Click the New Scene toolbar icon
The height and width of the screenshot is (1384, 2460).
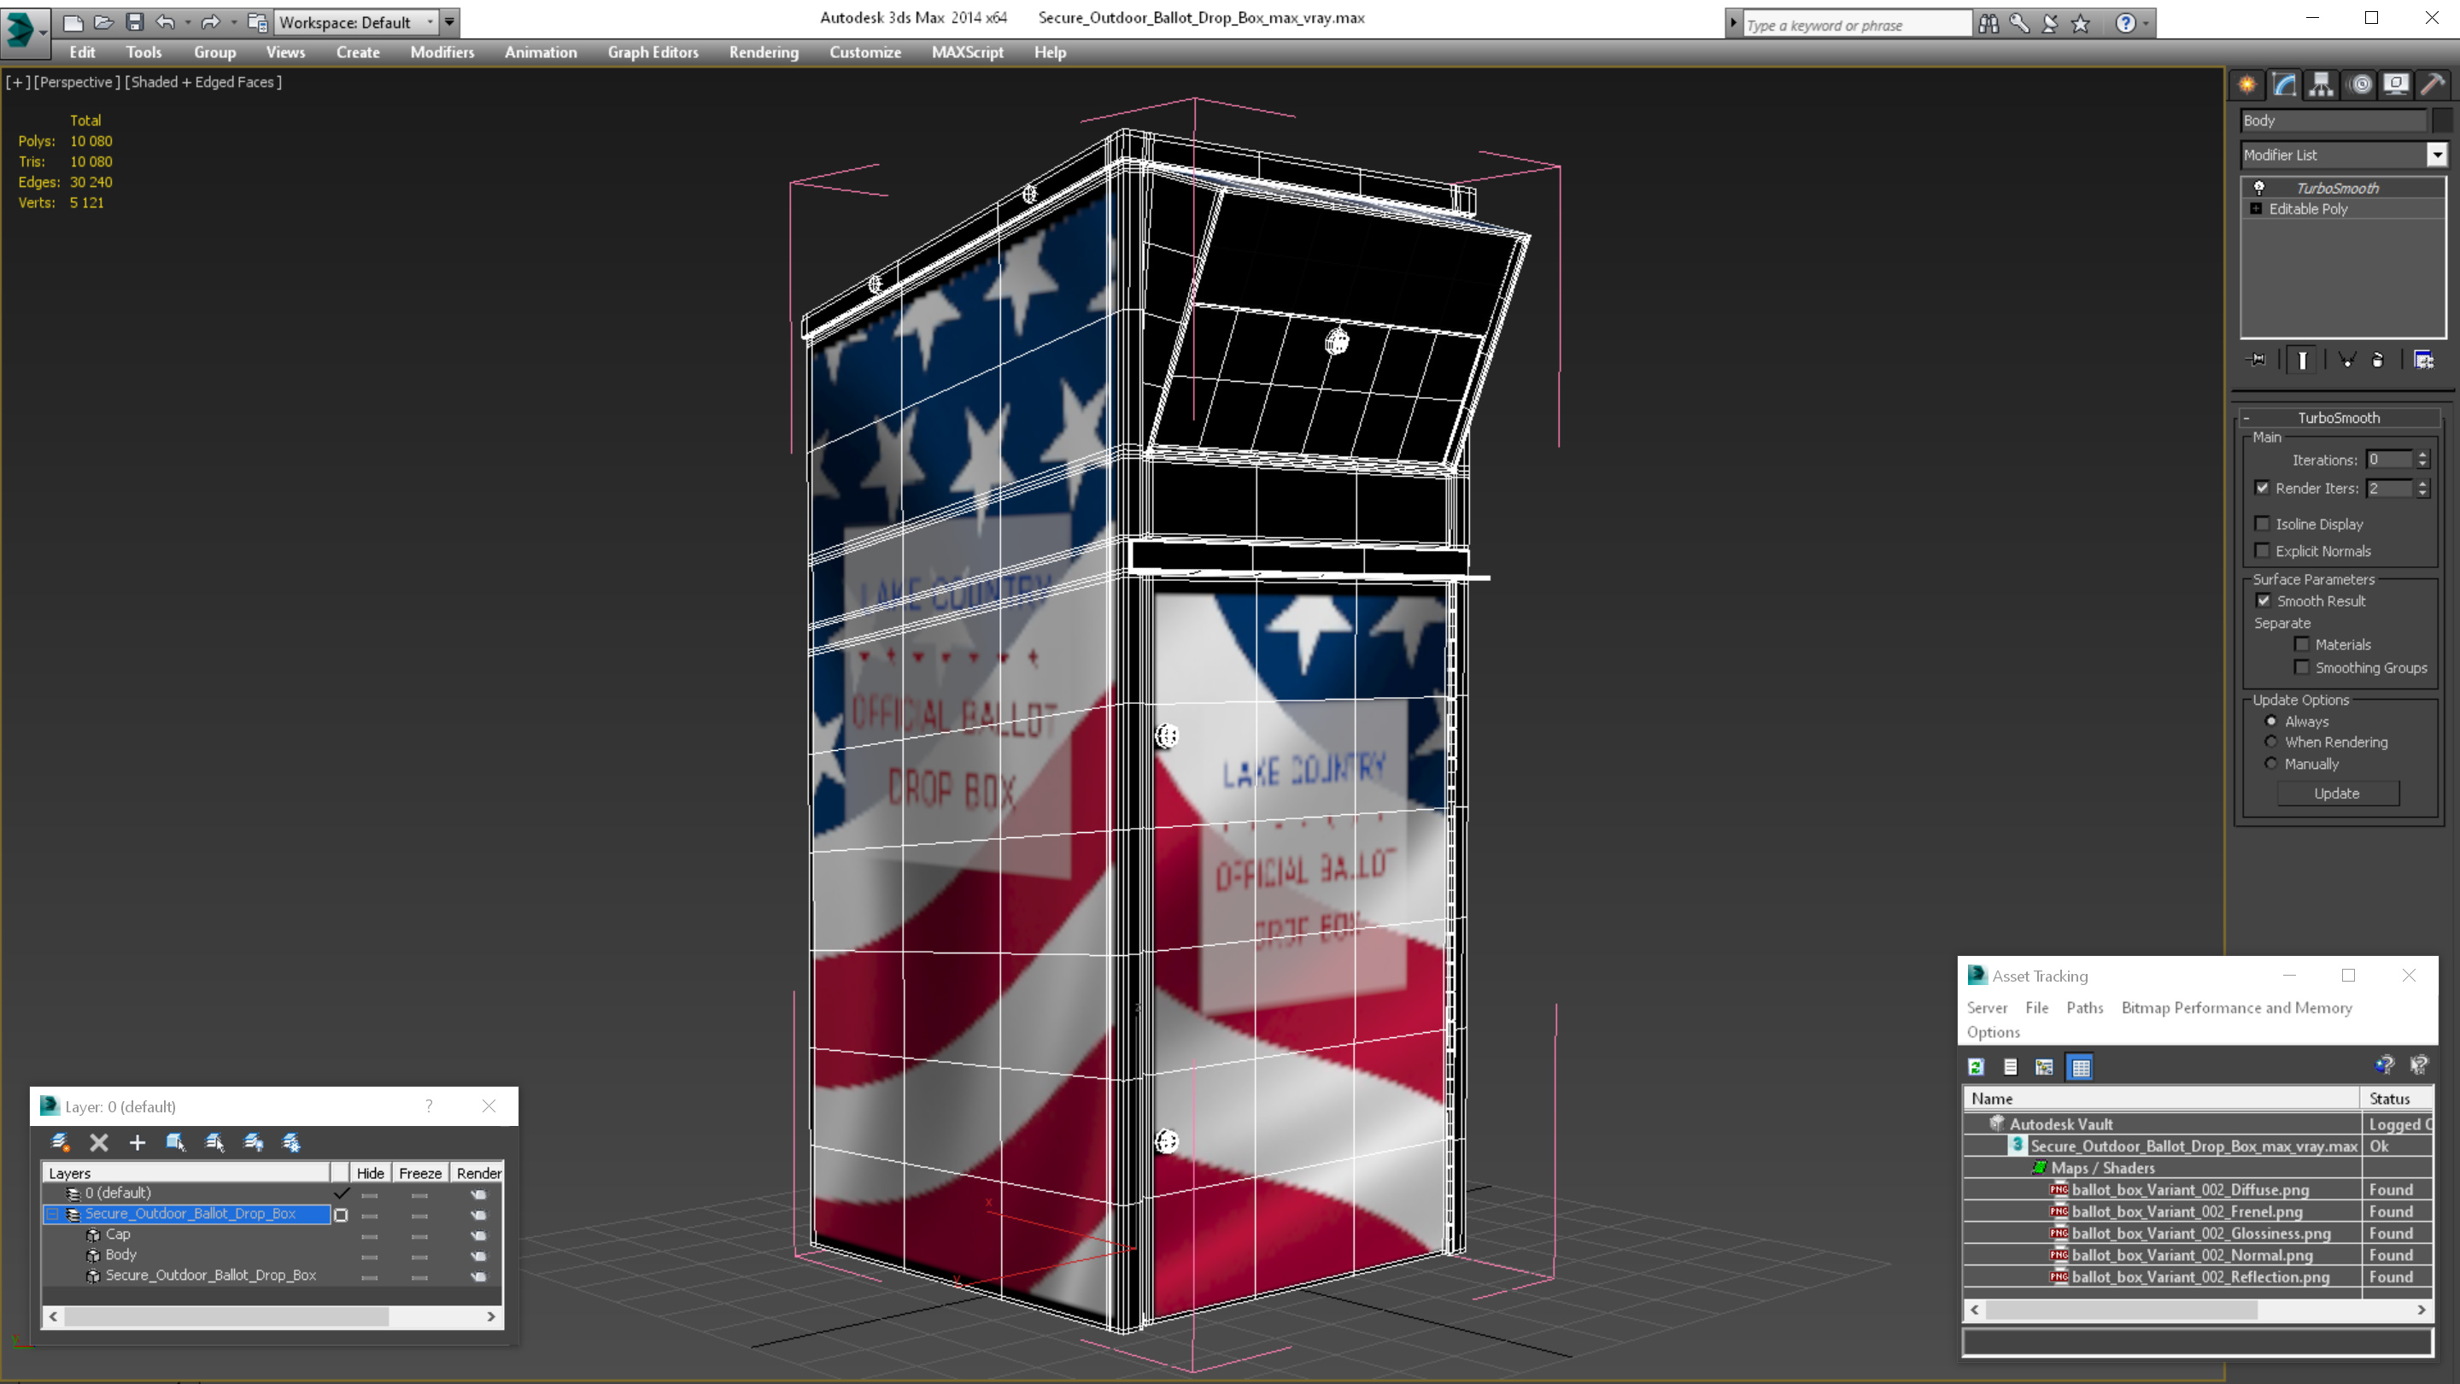73,22
